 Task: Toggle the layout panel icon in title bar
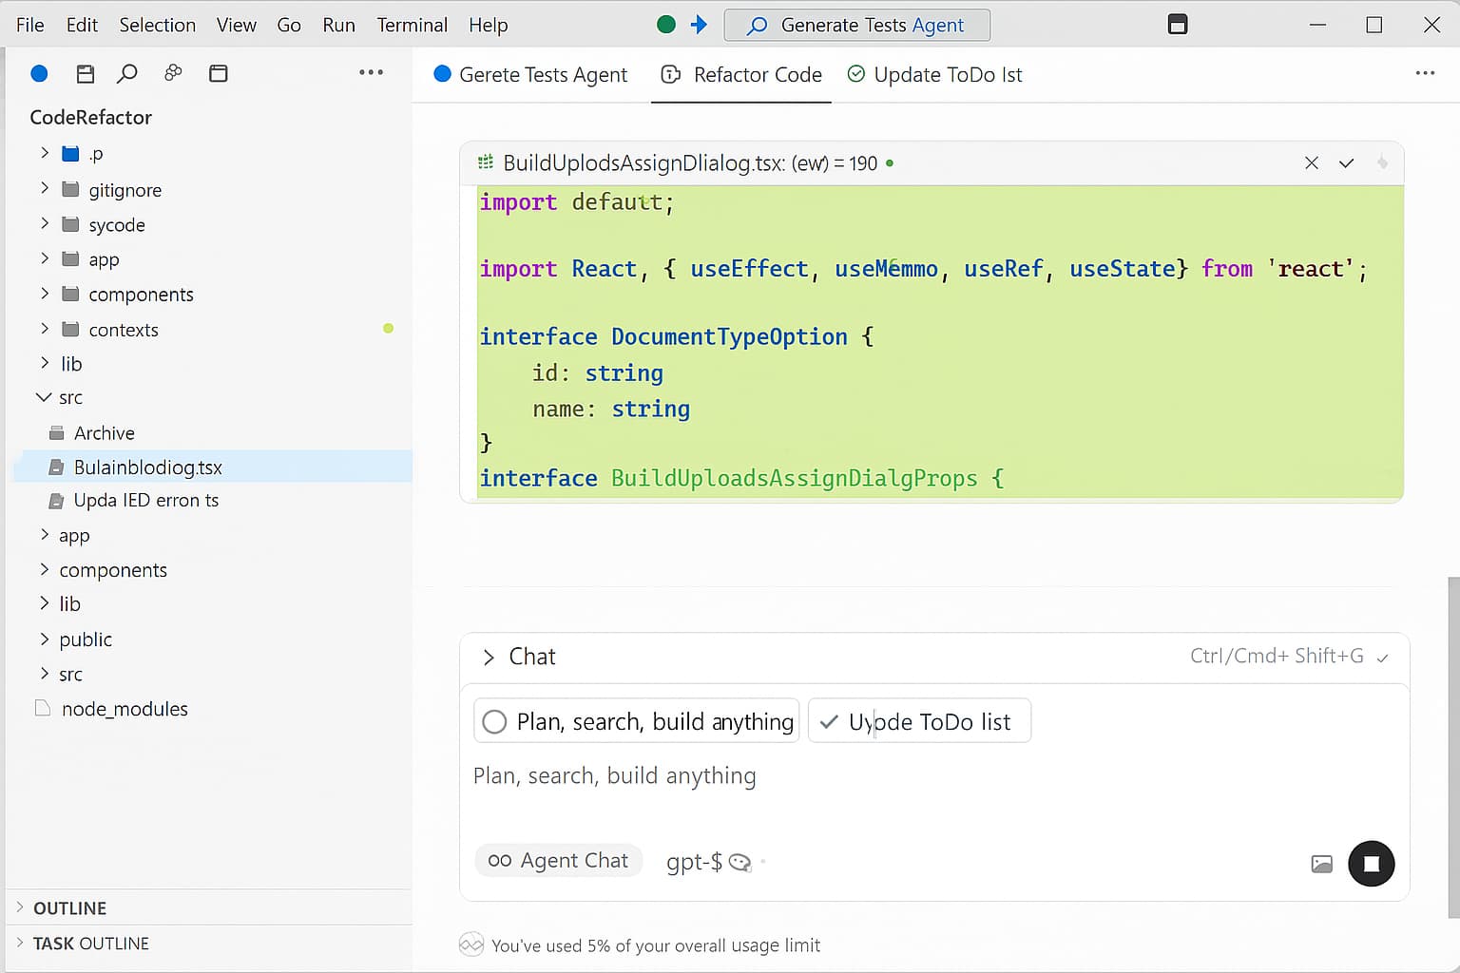point(1178,25)
